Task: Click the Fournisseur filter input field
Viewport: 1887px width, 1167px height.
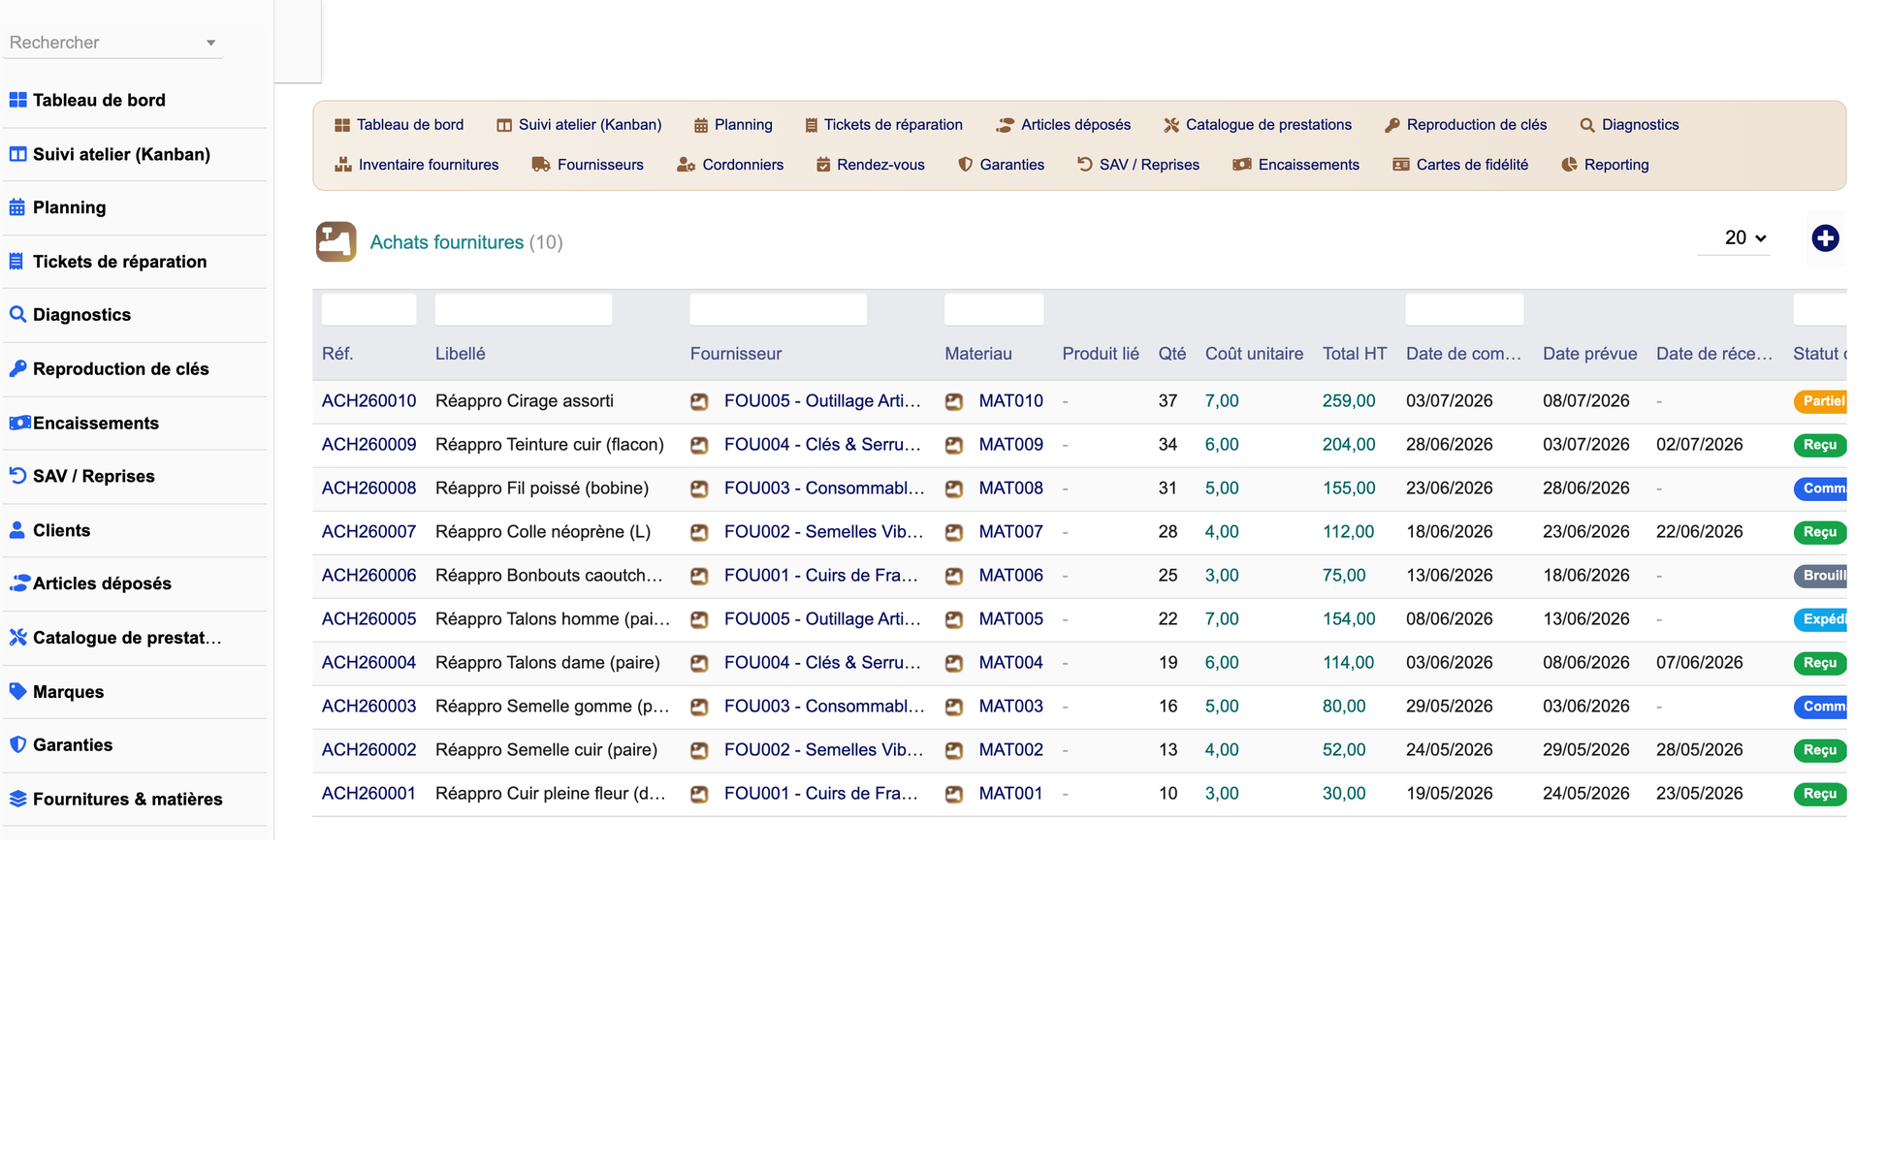Action: click(x=778, y=309)
